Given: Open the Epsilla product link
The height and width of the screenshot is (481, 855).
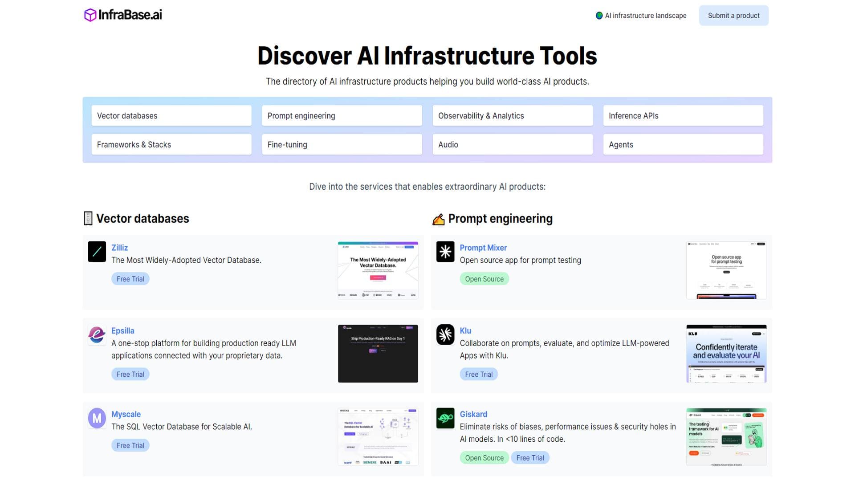Looking at the screenshot, I should coord(122,331).
